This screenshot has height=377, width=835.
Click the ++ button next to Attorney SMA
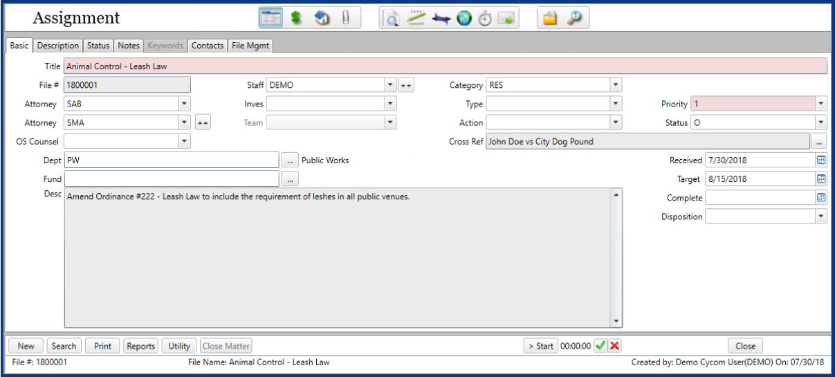tap(203, 122)
